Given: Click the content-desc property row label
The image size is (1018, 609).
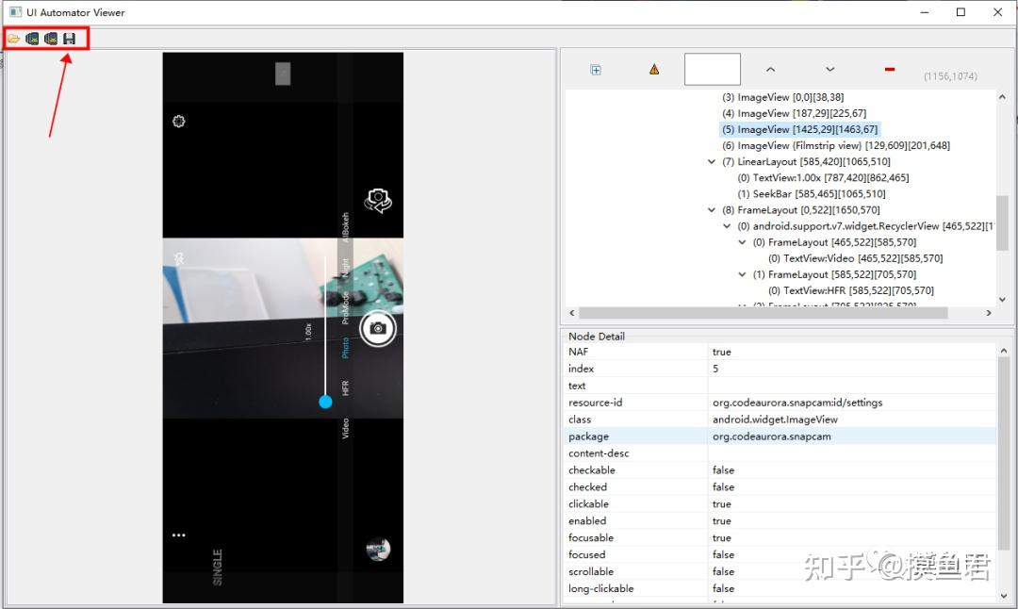Looking at the screenshot, I should tap(599, 453).
